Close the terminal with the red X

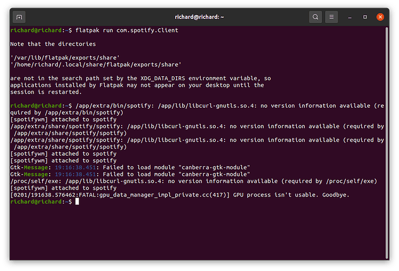380,17
